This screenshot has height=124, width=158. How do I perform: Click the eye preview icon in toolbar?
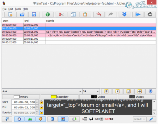[150, 14]
